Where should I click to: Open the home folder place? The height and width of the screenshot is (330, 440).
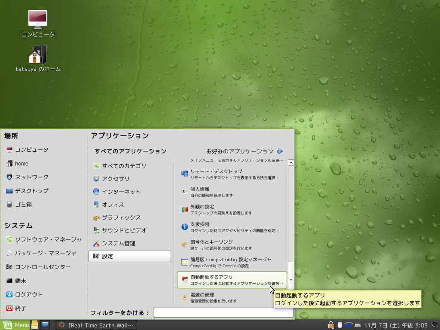point(17,163)
